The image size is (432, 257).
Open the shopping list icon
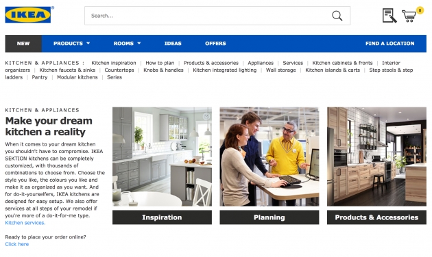389,15
